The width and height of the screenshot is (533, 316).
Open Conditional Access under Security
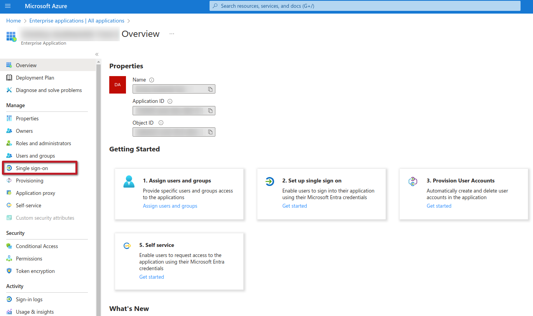point(37,246)
